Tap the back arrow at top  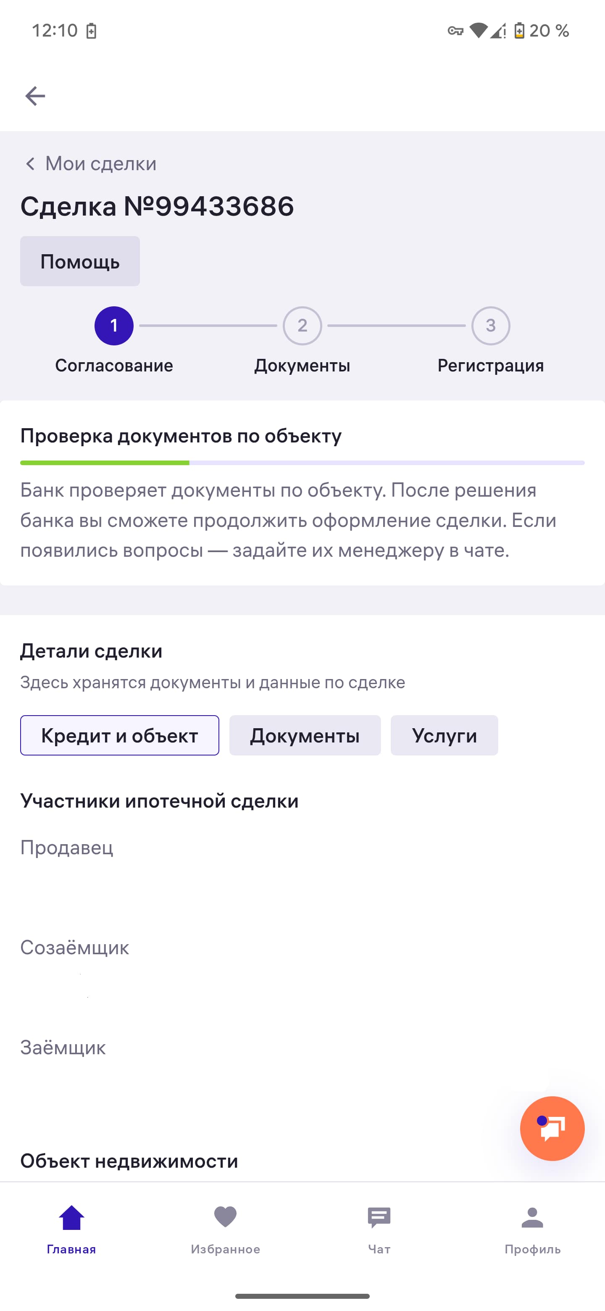(35, 96)
